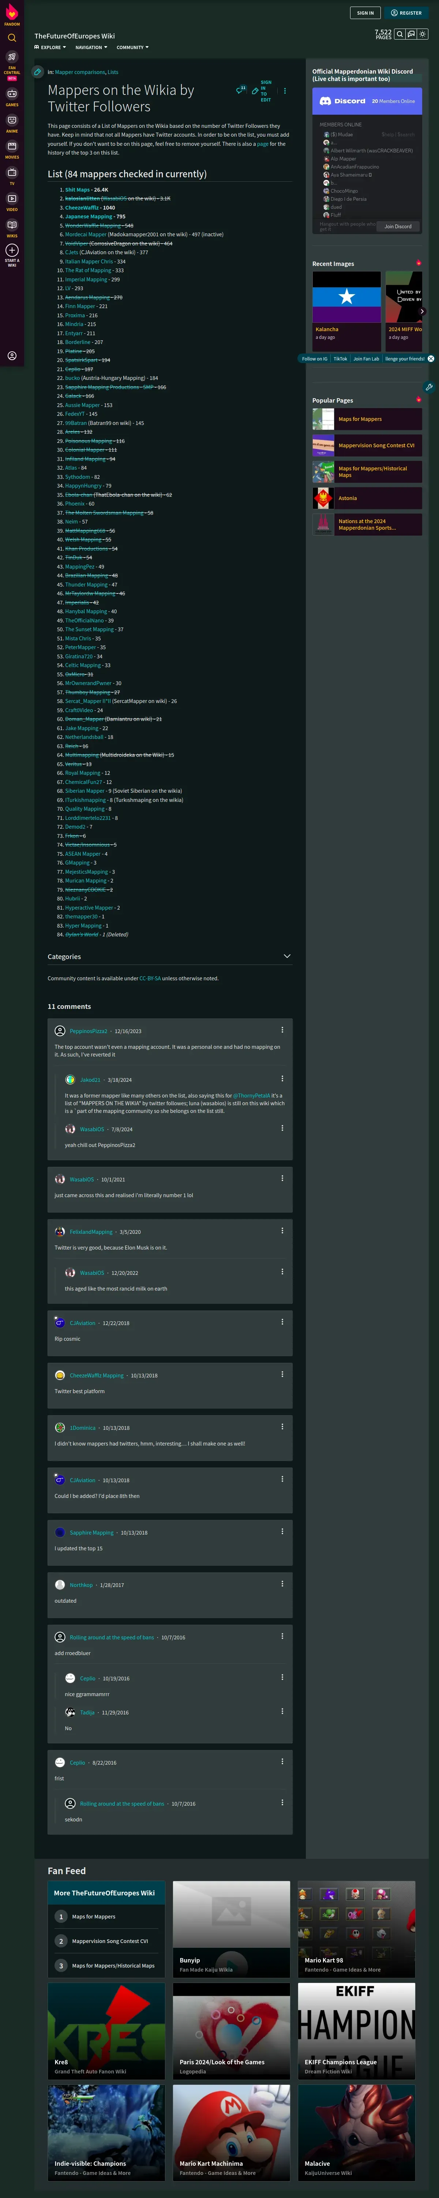Screen dimensions: 439x2198
Task: Open options for FelixlandMapping comment
Action: (x=282, y=1231)
